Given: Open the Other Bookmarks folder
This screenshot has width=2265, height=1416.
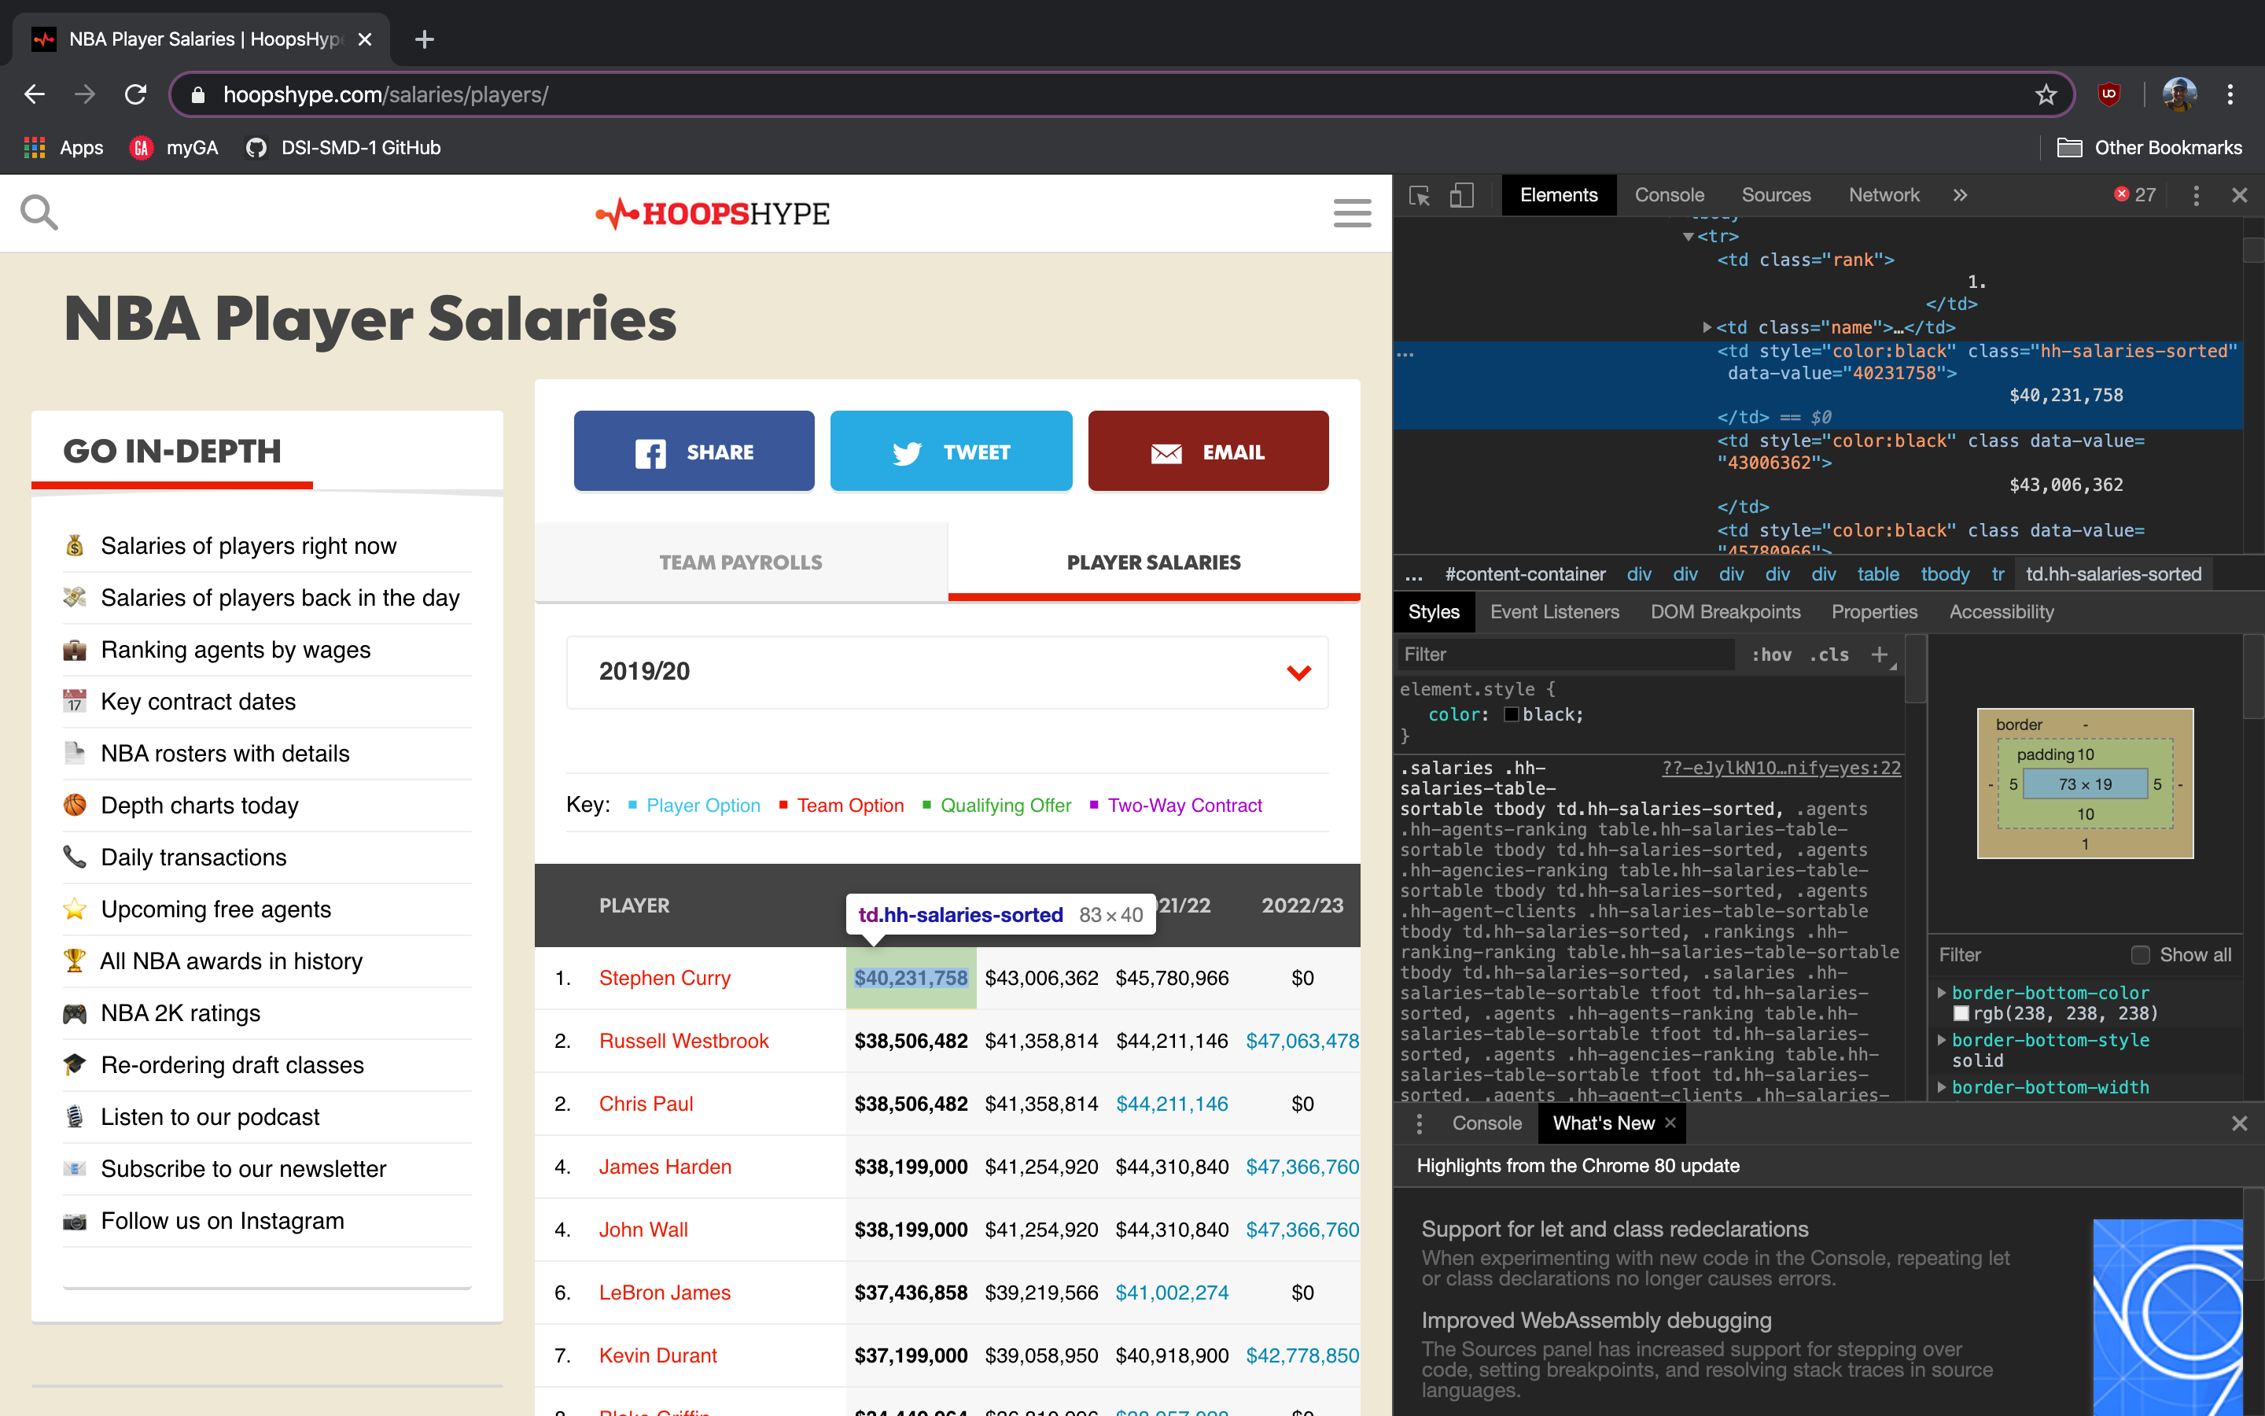Looking at the screenshot, I should click(x=2149, y=148).
